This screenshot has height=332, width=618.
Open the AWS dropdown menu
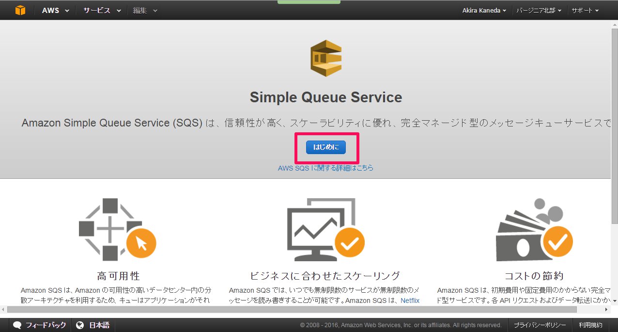pos(55,10)
